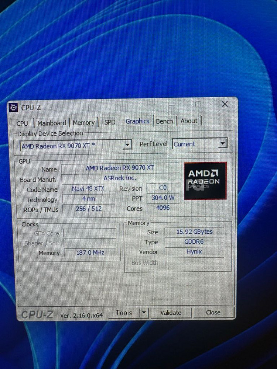Screen dimensions: 277x369
Task: Click the Ver. 2.16.0.x64 version text
Action: pyautogui.click(x=81, y=315)
